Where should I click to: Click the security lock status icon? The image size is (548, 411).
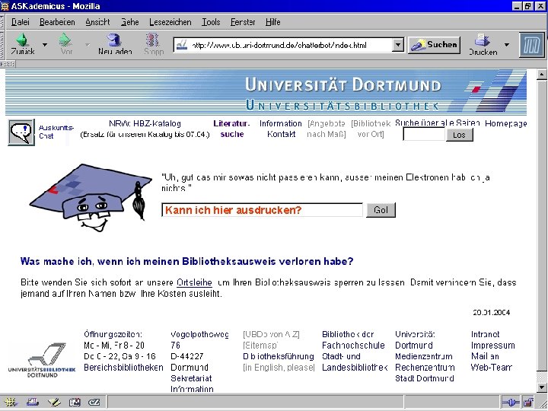click(x=528, y=403)
